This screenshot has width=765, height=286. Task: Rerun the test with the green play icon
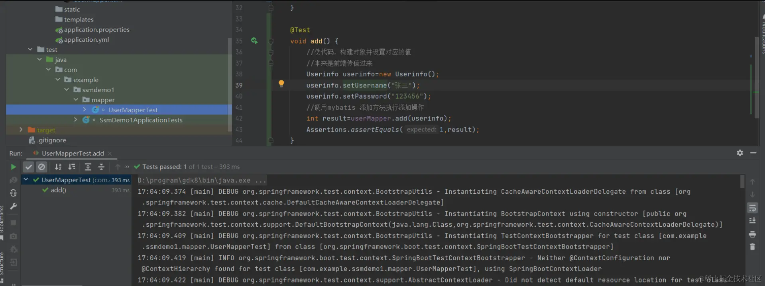coord(13,167)
